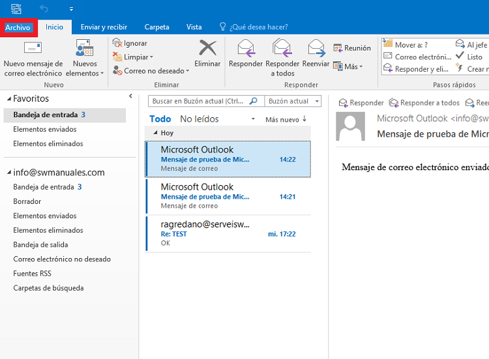Image resolution: width=489 pixels, height=359 pixels.
Task: Open the Nuevos elementos dropdown
Action: coord(85,58)
